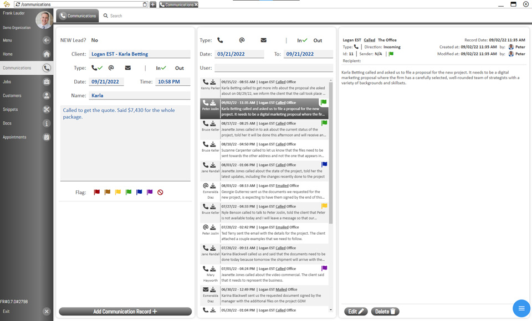
Task: Collapse the sidebar using the Menu arrow
Action: pos(45,40)
